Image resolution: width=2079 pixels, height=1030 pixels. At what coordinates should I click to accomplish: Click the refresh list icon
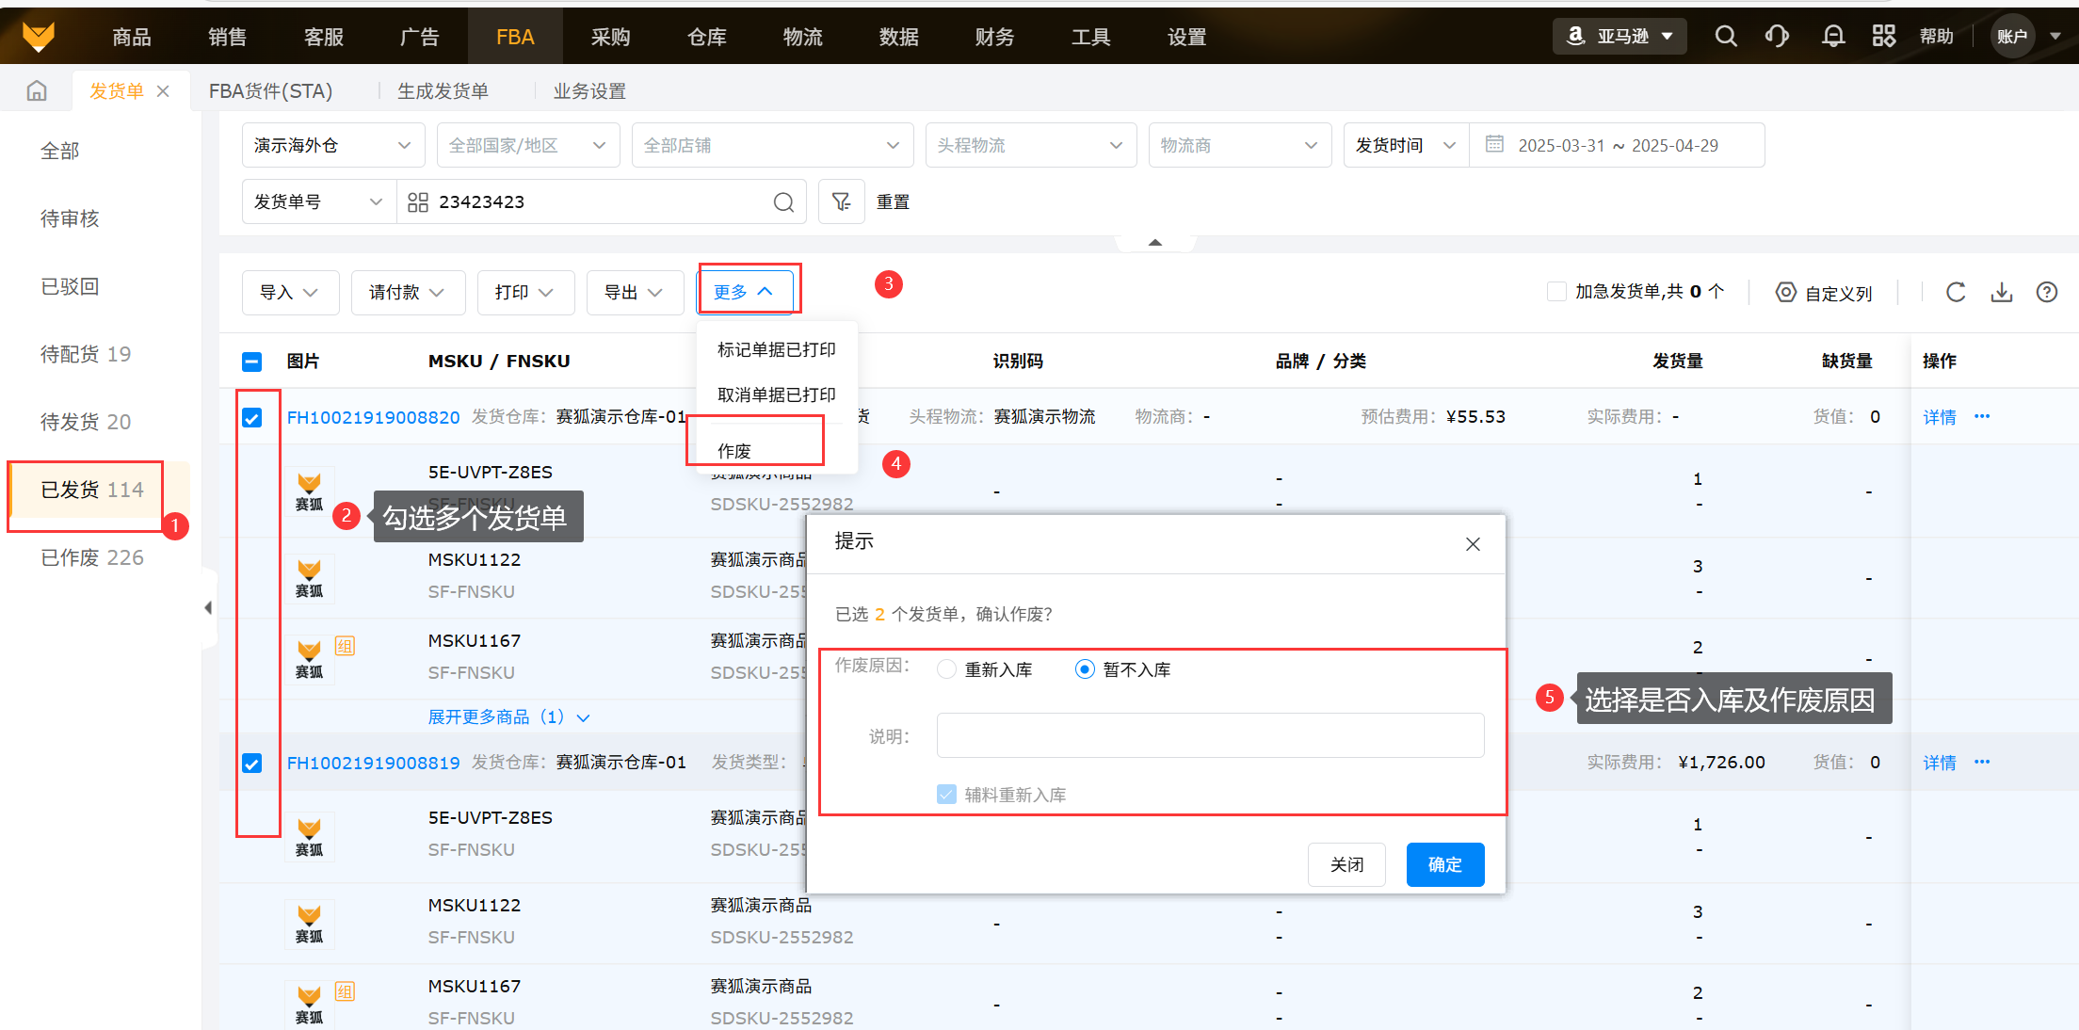(1956, 292)
